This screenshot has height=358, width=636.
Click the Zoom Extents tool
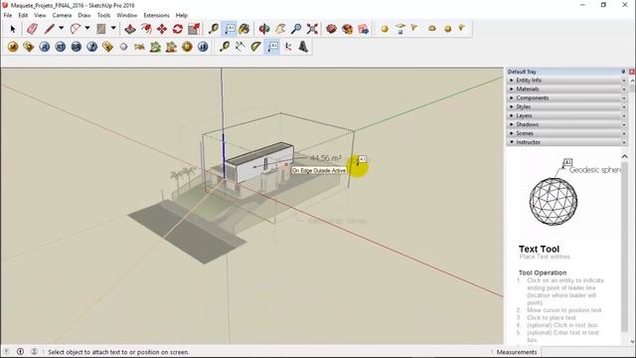pos(312,29)
